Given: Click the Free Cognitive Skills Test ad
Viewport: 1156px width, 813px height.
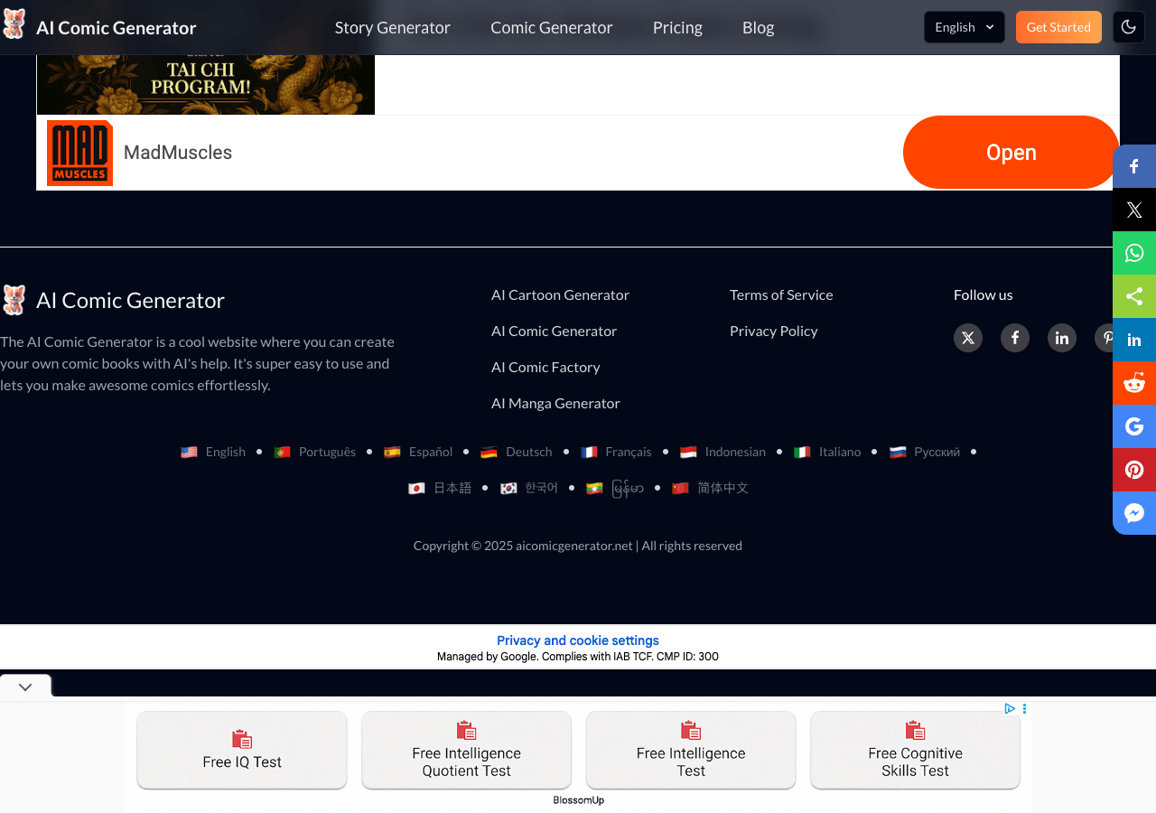Looking at the screenshot, I should pyautogui.click(x=915, y=751).
